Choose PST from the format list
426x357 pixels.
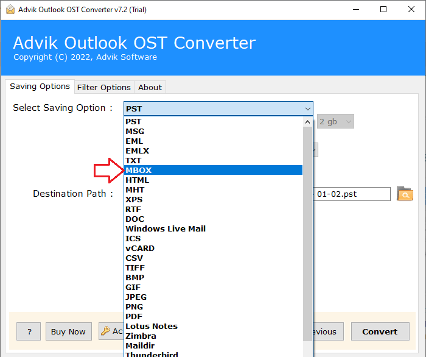[213, 121]
